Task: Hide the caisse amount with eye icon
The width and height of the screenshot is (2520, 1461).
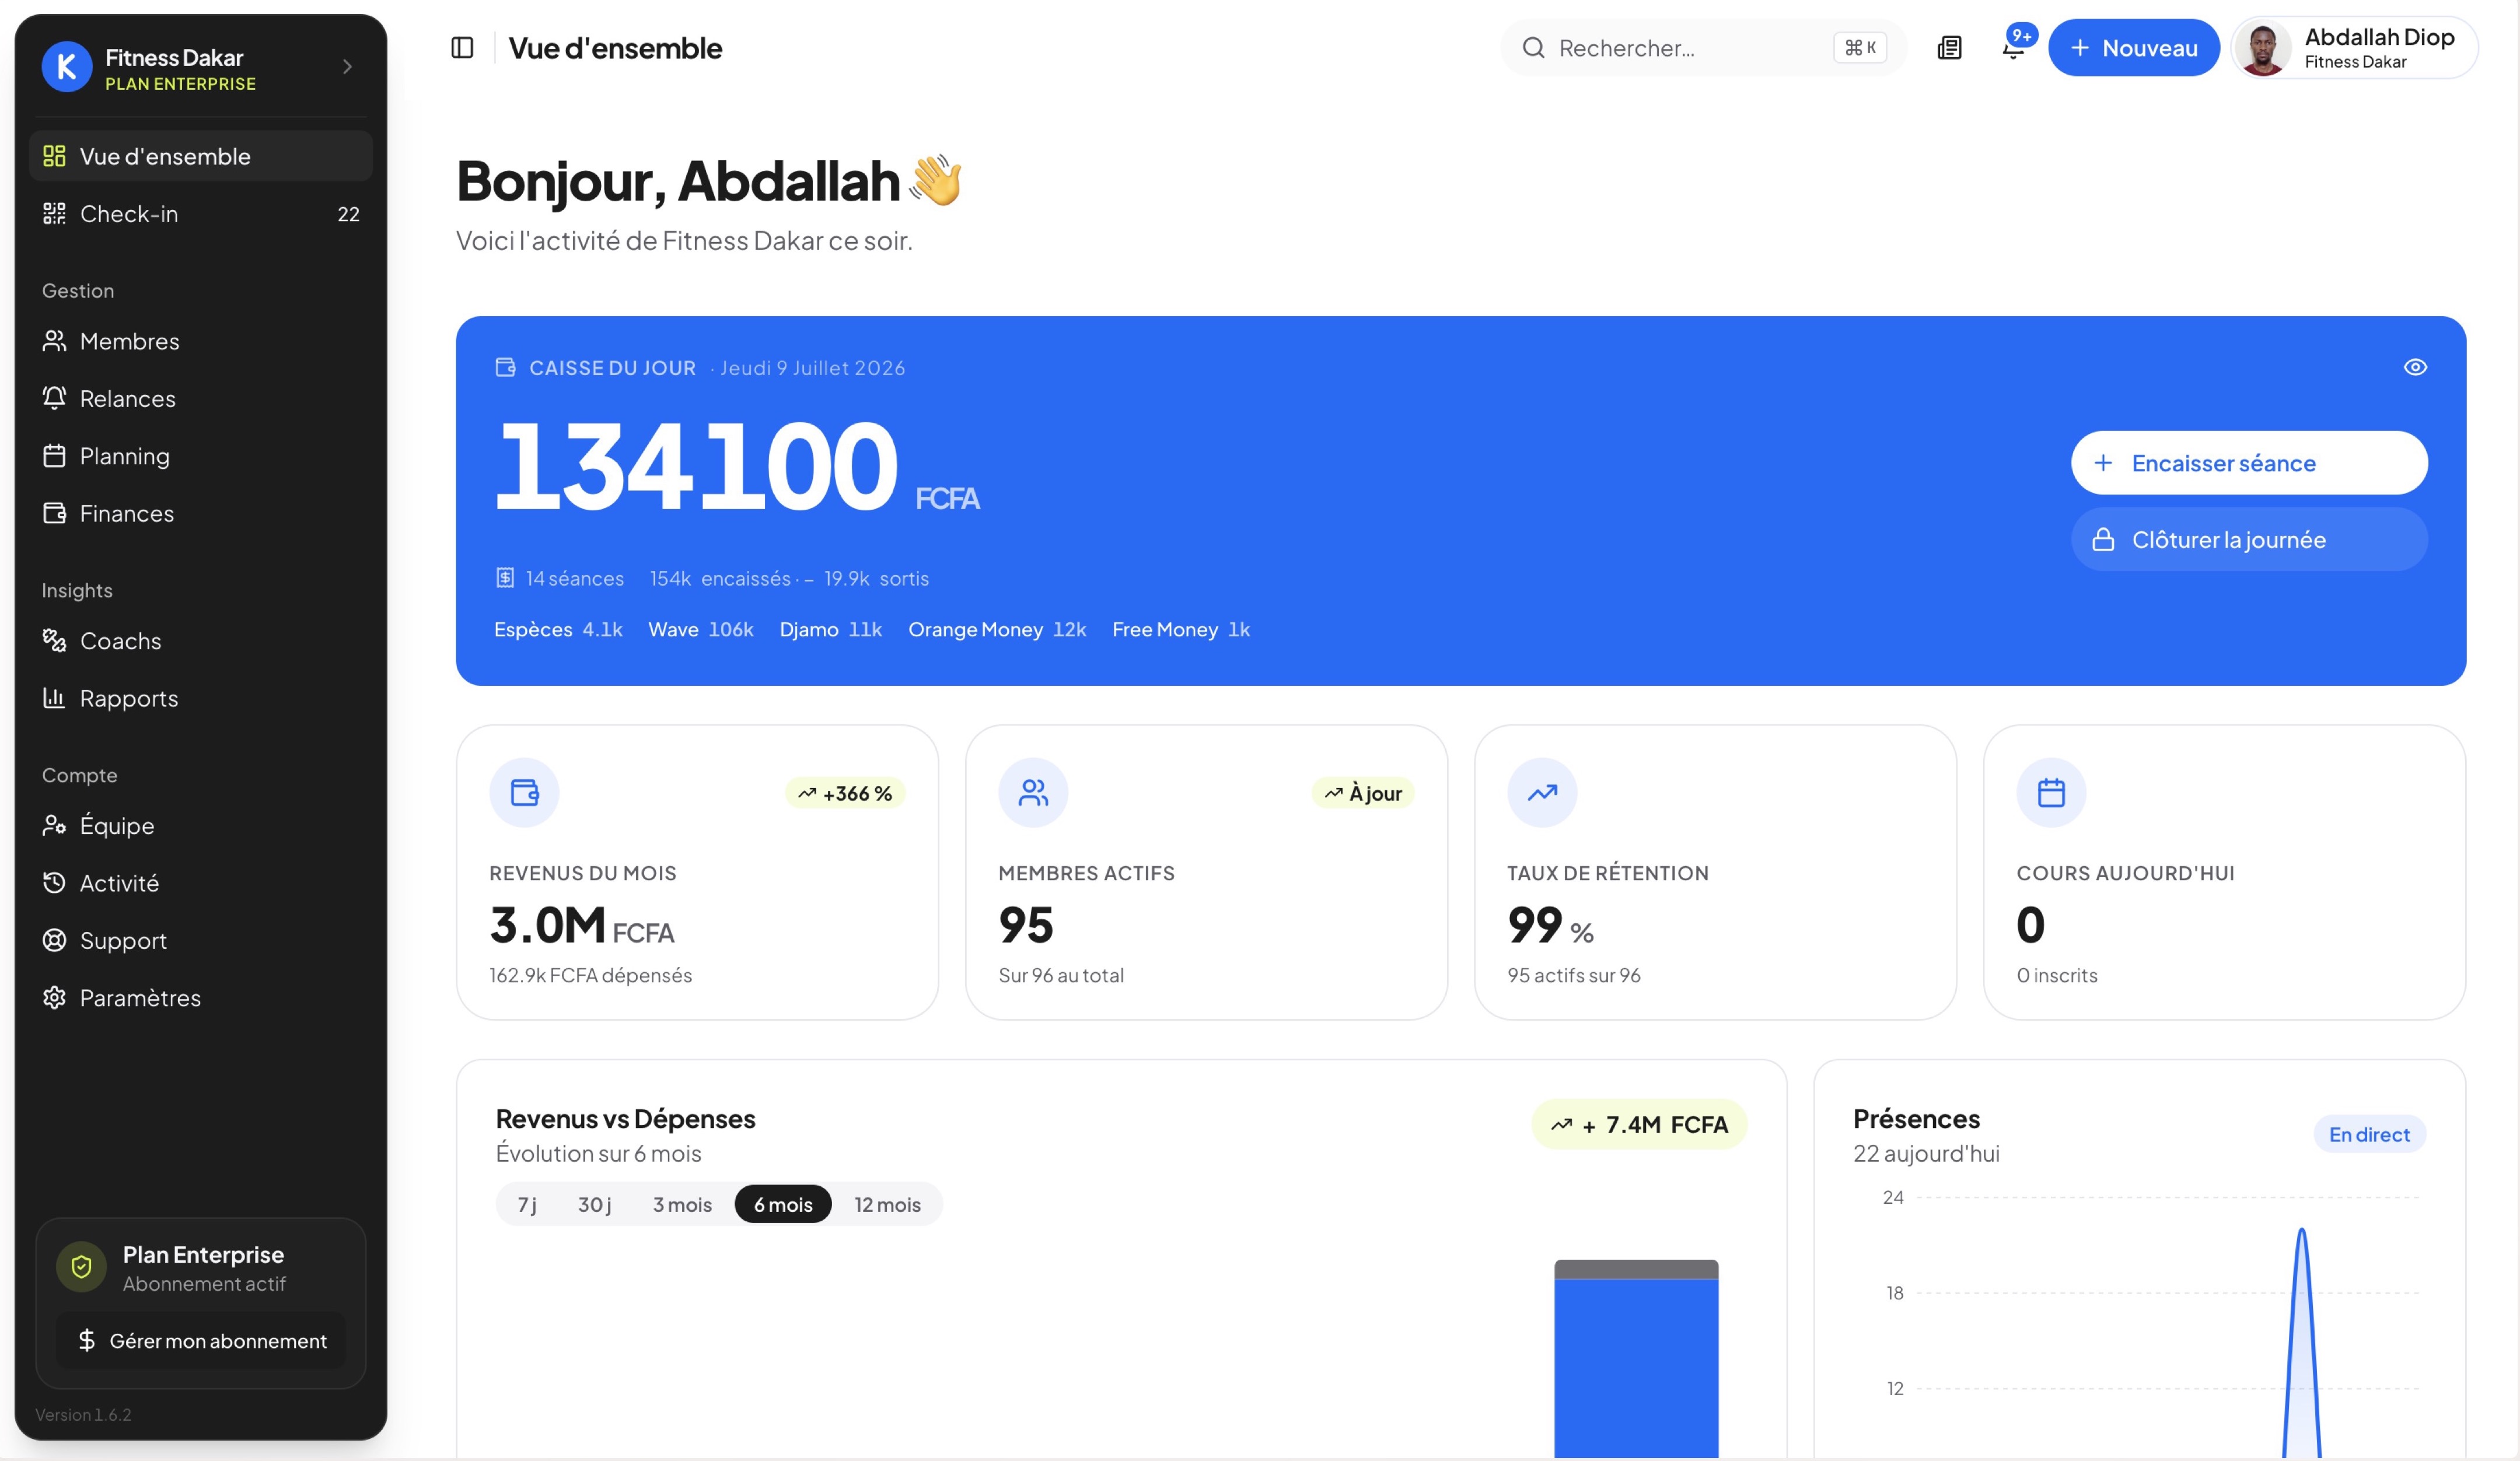Action: (x=2415, y=367)
